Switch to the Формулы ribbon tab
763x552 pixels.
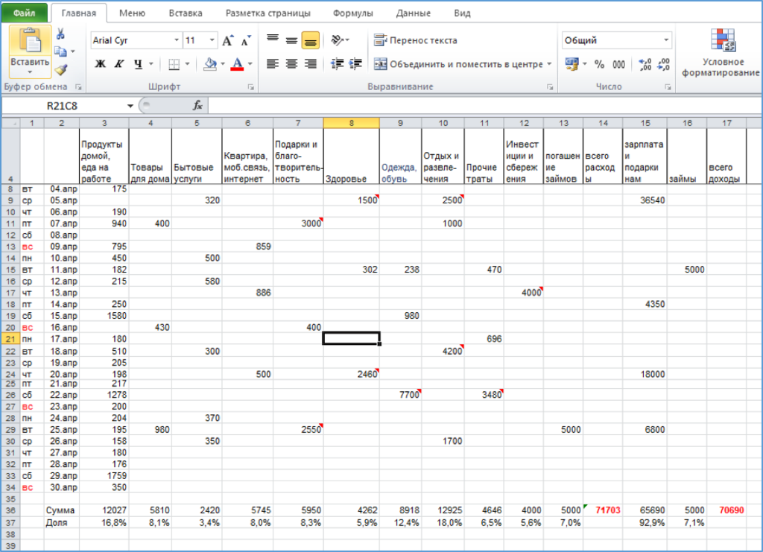(x=353, y=13)
